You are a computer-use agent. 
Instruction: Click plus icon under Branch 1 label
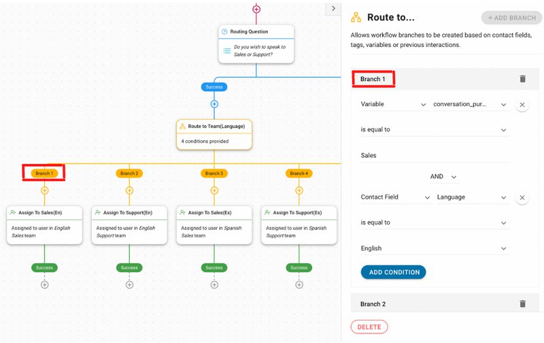pos(44,191)
